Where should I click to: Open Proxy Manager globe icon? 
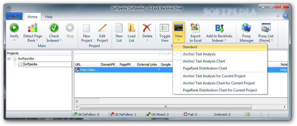point(247,28)
